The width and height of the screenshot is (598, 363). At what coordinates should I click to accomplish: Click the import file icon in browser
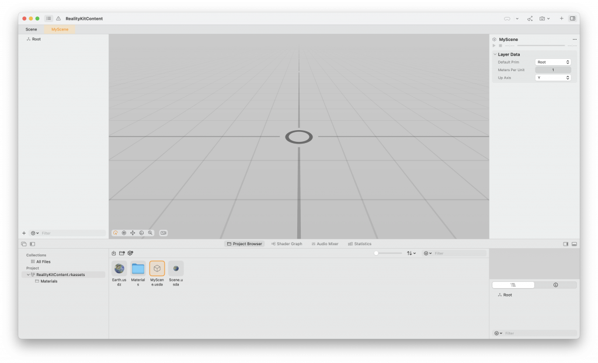coord(114,253)
